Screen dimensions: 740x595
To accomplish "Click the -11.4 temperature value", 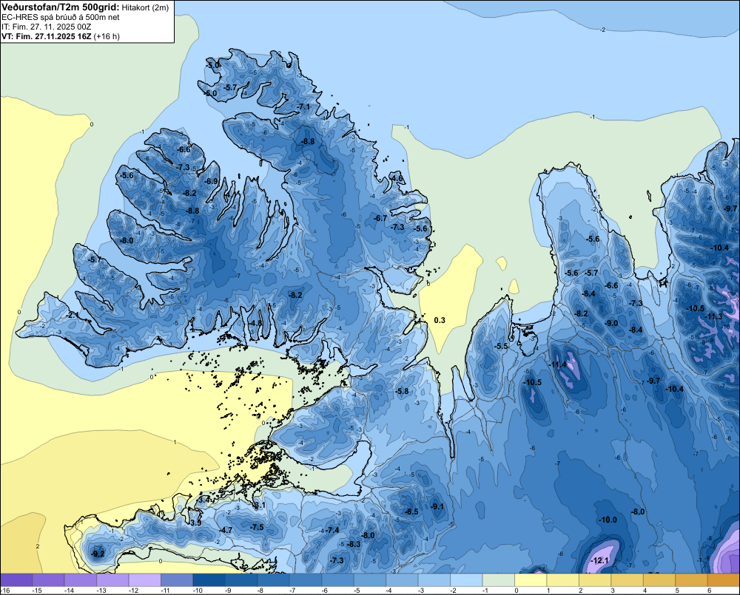I will (558, 364).
